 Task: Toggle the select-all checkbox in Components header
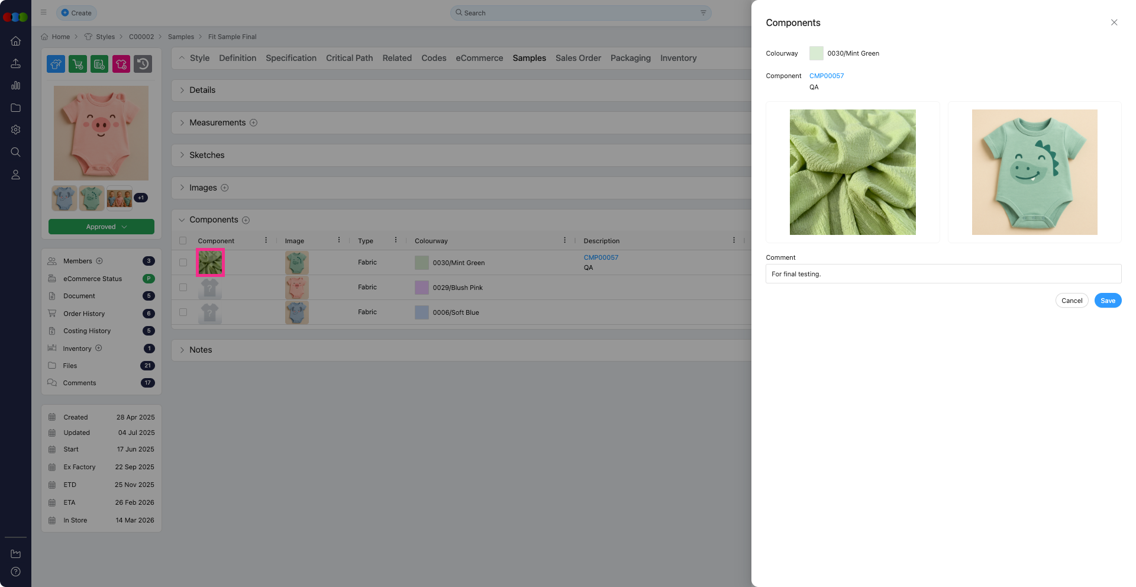pyautogui.click(x=183, y=241)
